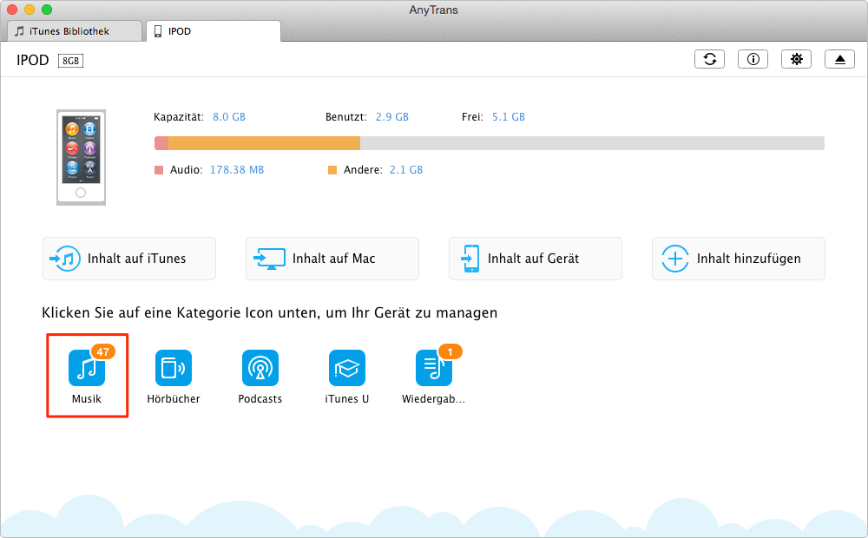The image size is (868, 538).
Task: Click the Inhalt auf Gerät button
Action: [x=536, y=259]
